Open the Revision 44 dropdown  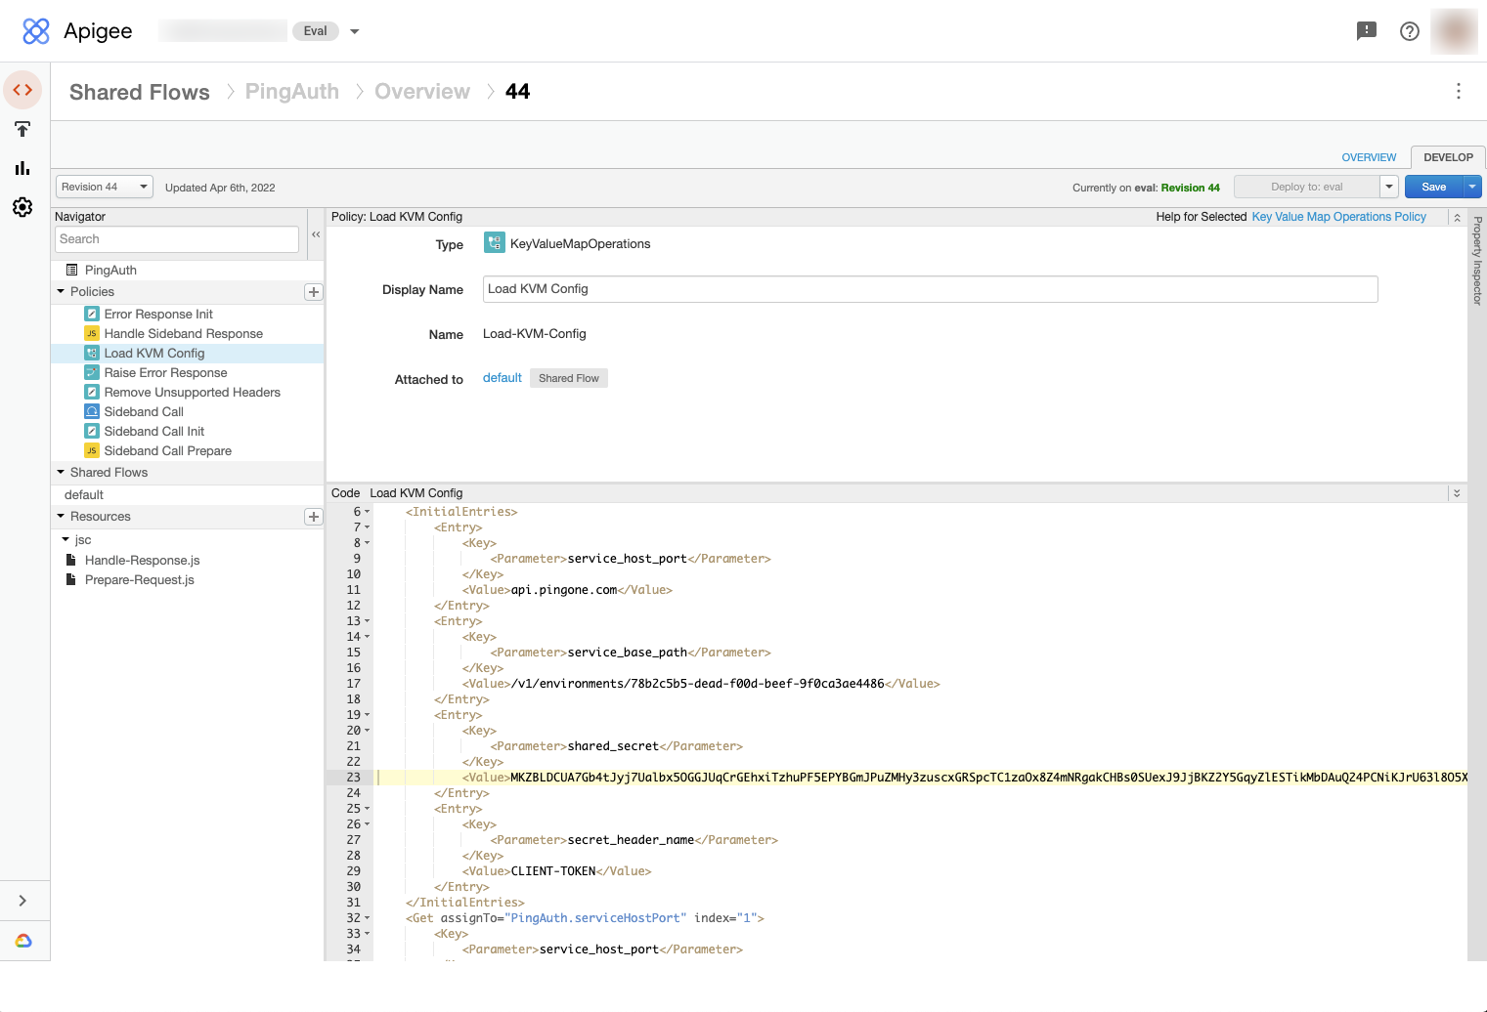[x=104, y=187]
